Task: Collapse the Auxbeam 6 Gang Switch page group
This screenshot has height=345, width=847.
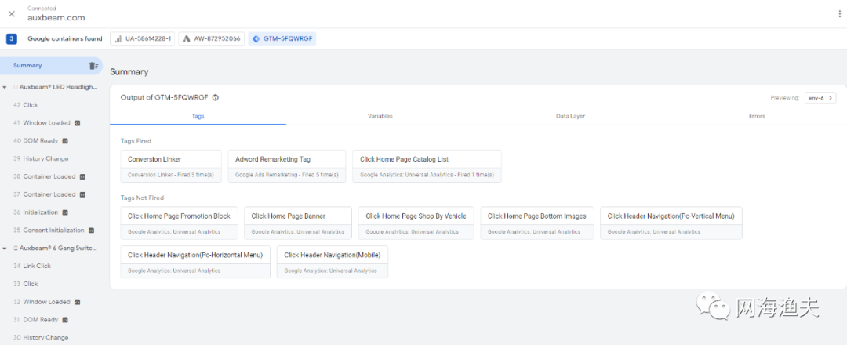Action: 5,249
